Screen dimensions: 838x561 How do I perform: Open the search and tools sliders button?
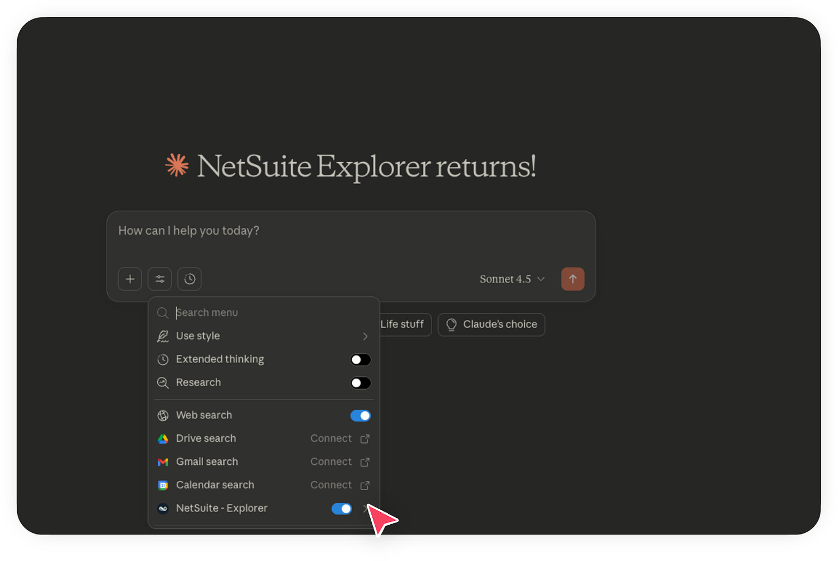click(x=160, y=279)
